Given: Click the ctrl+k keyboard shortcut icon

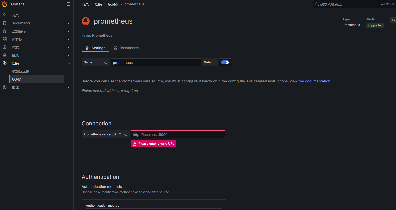Looking at the screenshot, I should pyautogui.click(x=383, y=4).
